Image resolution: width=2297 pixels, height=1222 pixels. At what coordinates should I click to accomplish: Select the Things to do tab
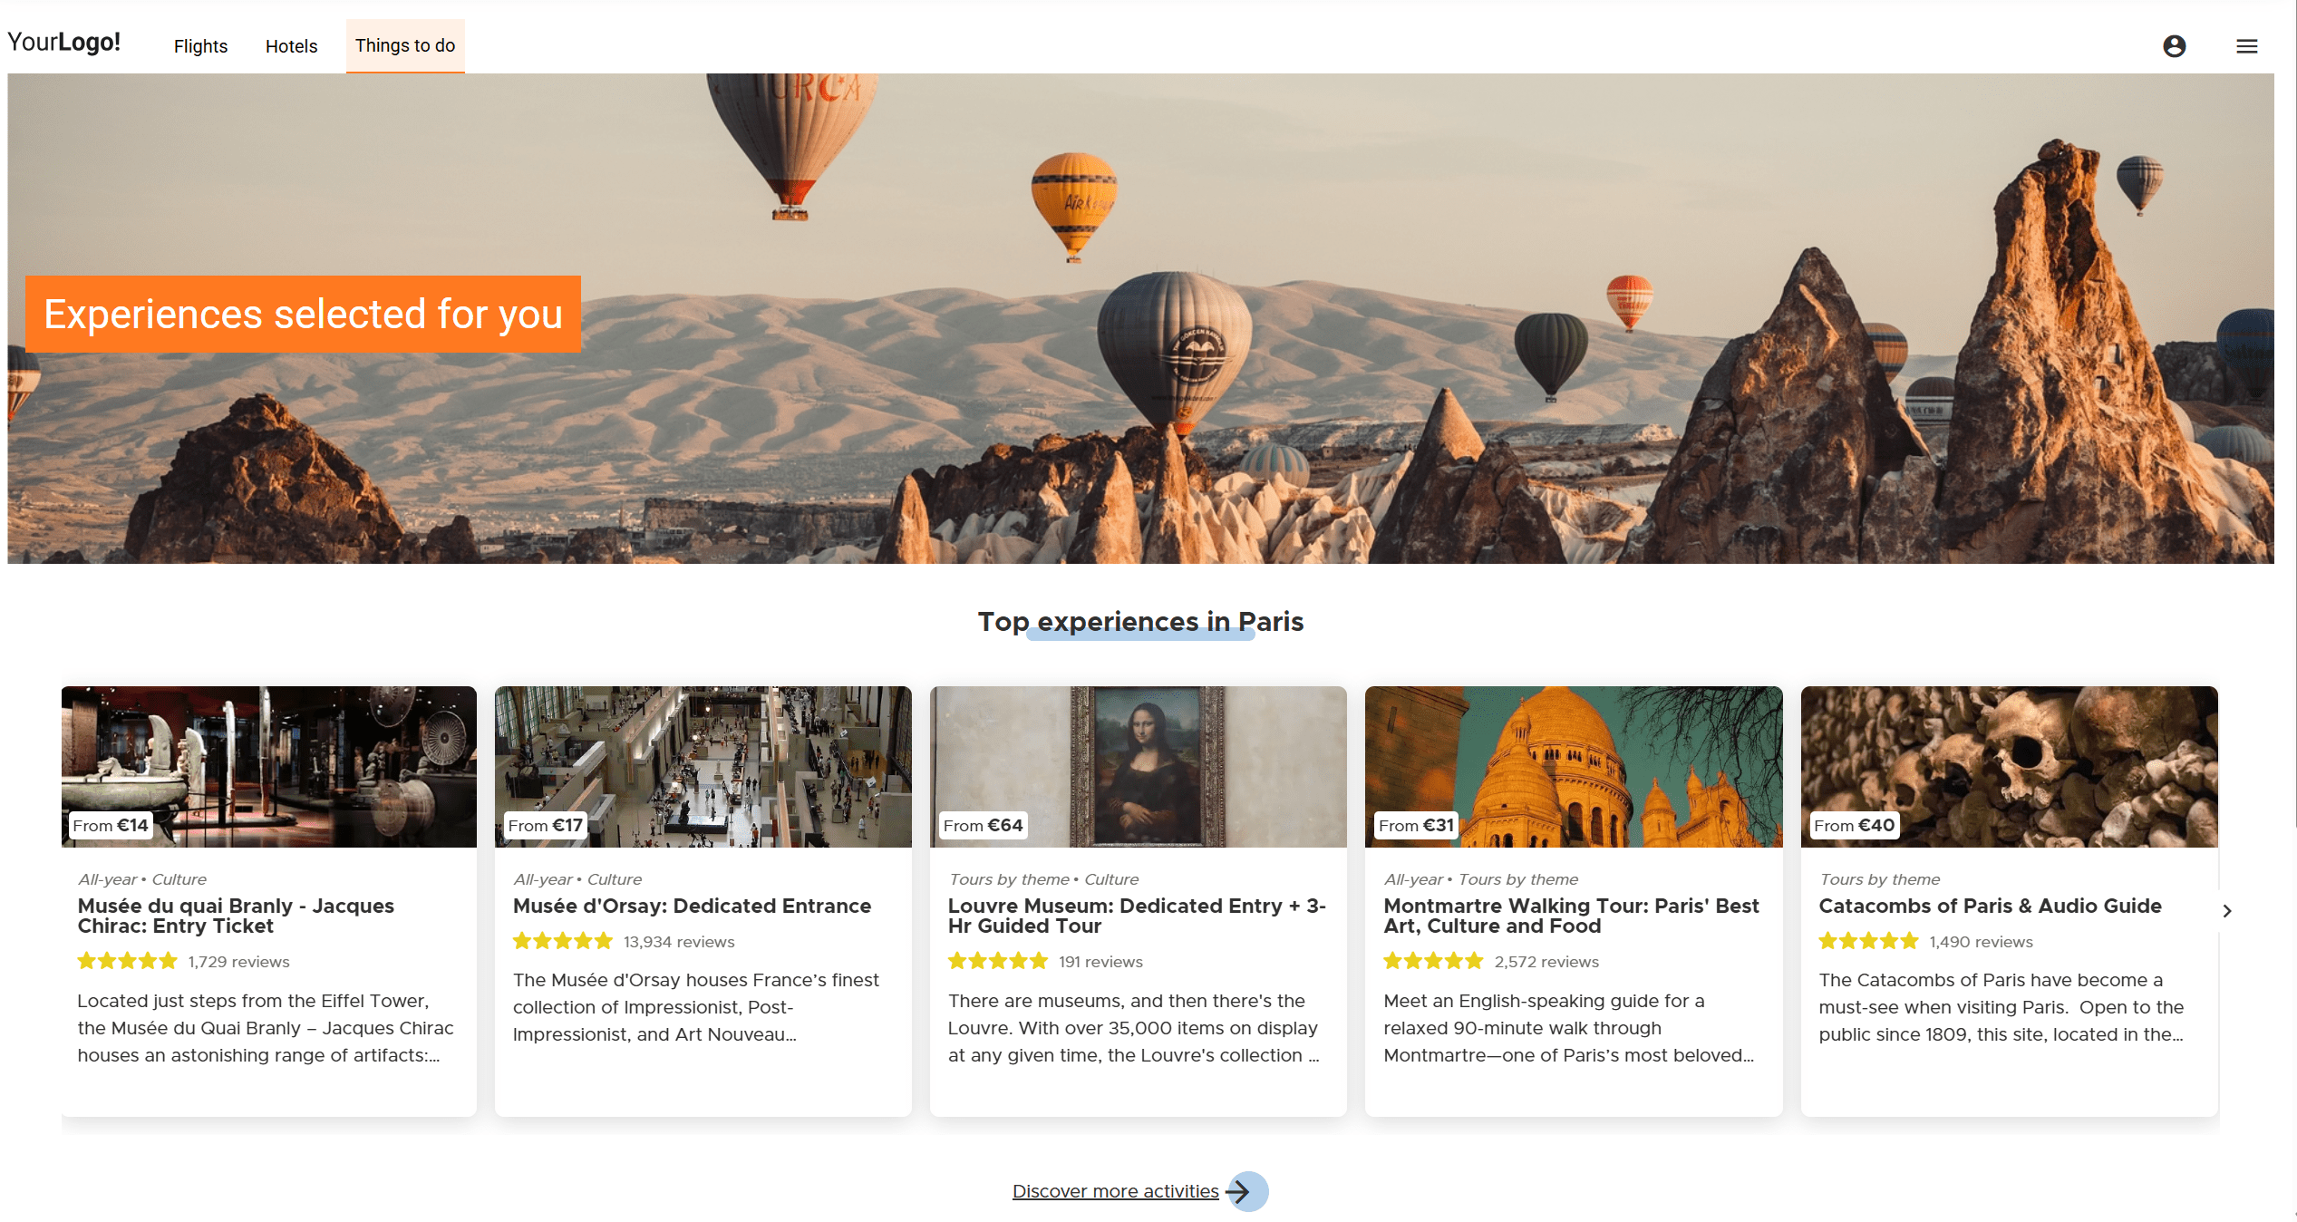(404, 45)
